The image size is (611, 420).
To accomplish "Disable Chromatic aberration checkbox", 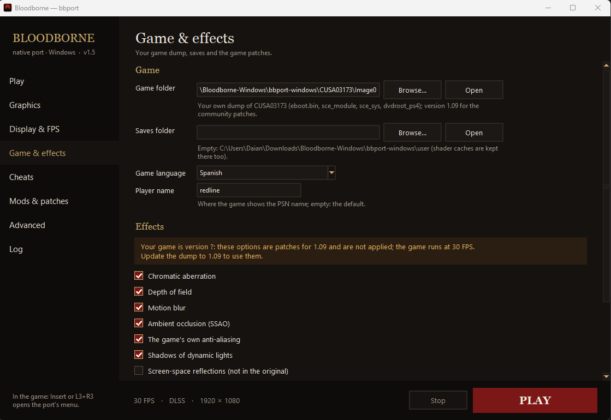I will coord(139,275).
